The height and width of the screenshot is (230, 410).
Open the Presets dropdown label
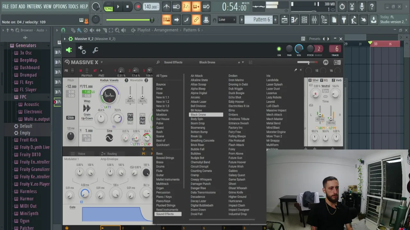pyautogui.click(x=315, y=39)
